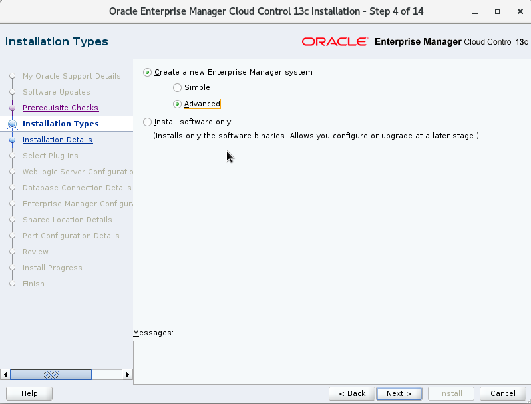Open the Prerequisite Checks step link

pos(61,108)
